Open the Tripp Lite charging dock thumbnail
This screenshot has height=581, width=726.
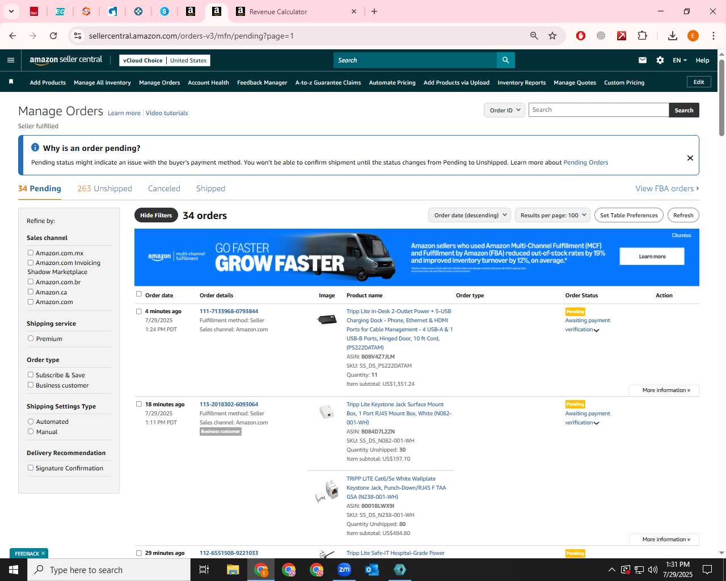click(x=327, y=320)
